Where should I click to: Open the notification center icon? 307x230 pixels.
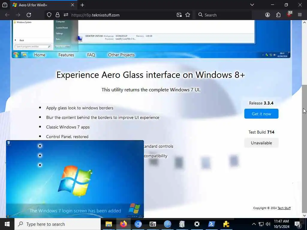(x=297, y=224)
